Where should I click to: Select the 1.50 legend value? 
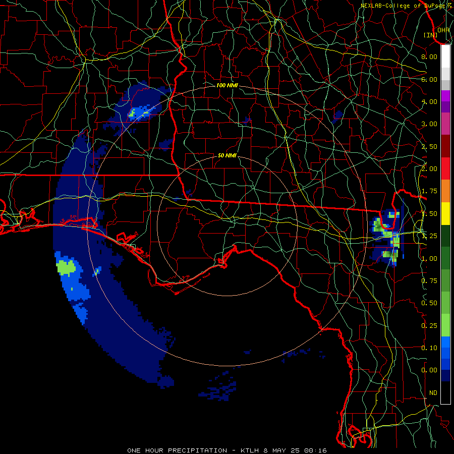coord(429,214)
